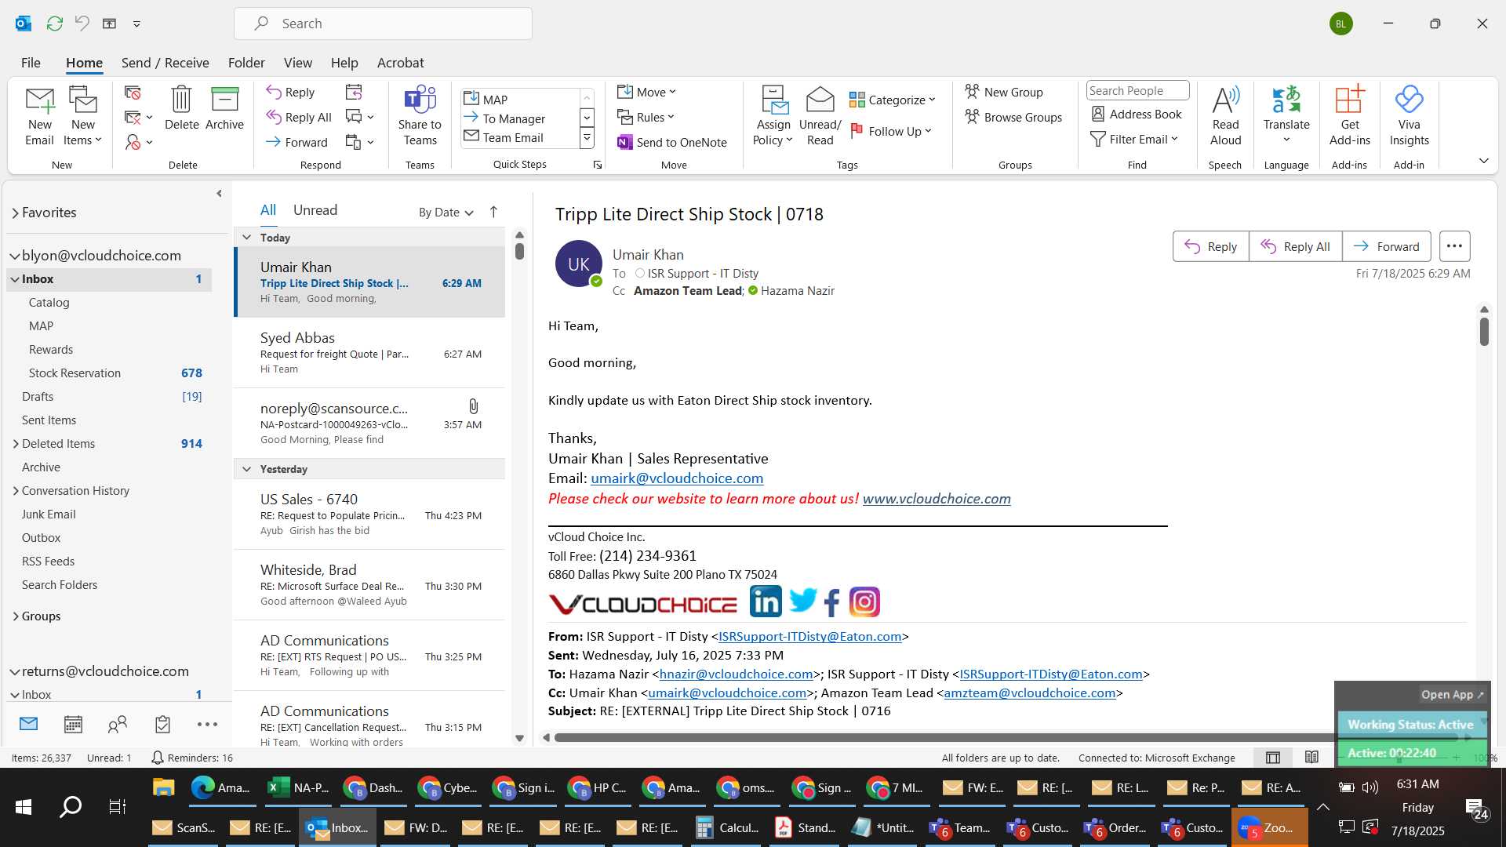Image resolution: width=1506 pixels, height=847 pixels.
Task: Switch to the Send / Receive tab
Action: click(x=165, y=62)
